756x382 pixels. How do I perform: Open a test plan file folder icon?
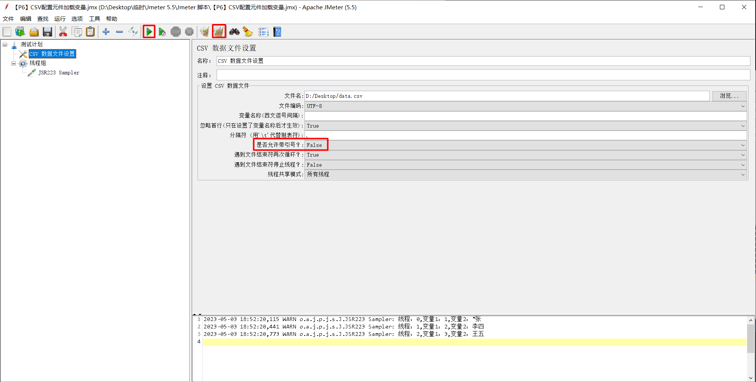[34, 32]
